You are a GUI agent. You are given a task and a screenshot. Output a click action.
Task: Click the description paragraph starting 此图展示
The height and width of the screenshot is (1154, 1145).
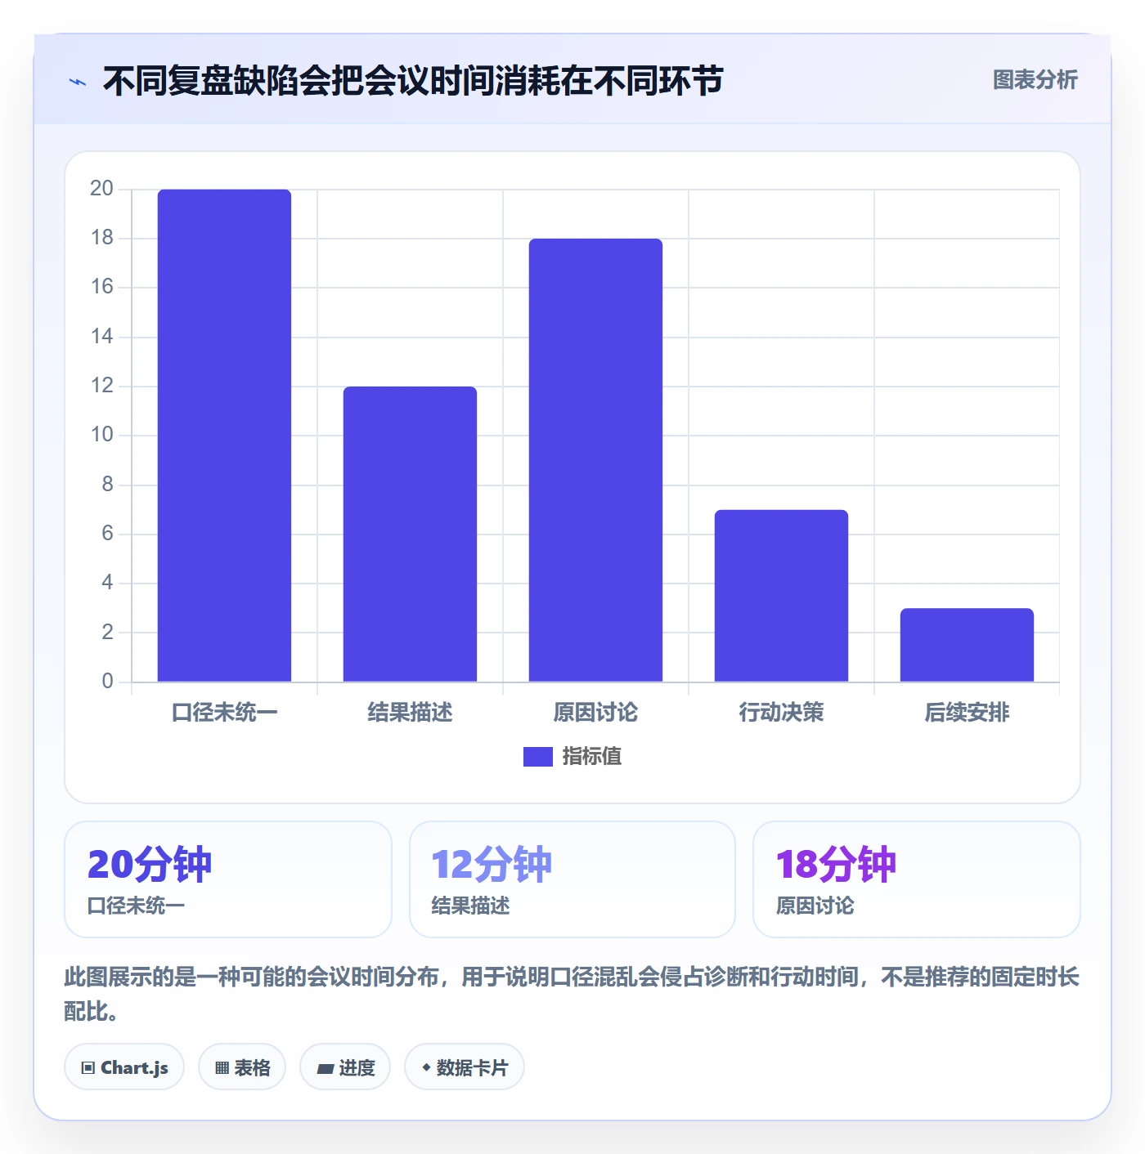[572, 994]
